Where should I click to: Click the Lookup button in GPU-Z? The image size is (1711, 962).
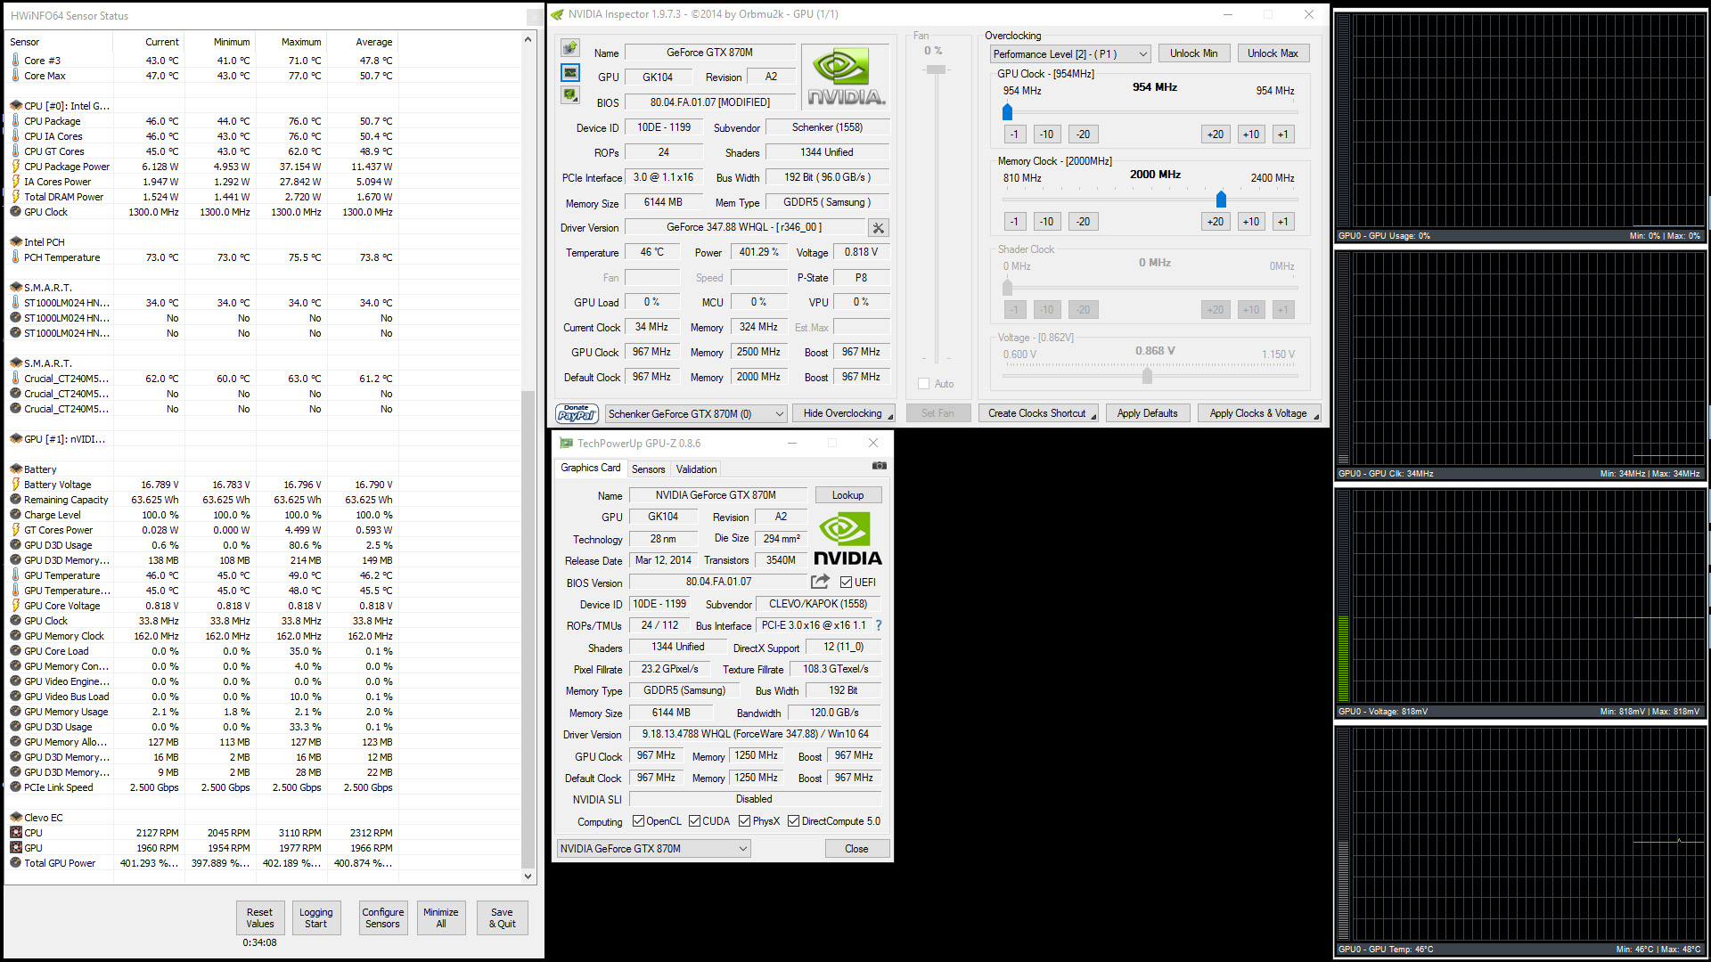[848, 495]
